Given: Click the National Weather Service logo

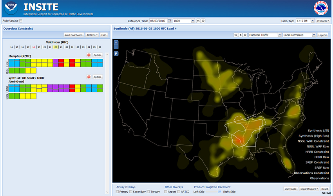Looking at the screenshot, I should coord(321,8).
